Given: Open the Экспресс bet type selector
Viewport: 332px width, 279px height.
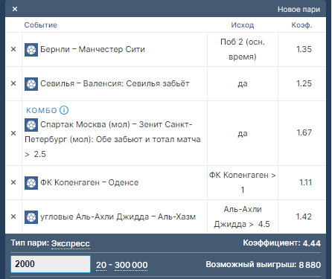Looking at the screenshot, I should click(71, 244).
